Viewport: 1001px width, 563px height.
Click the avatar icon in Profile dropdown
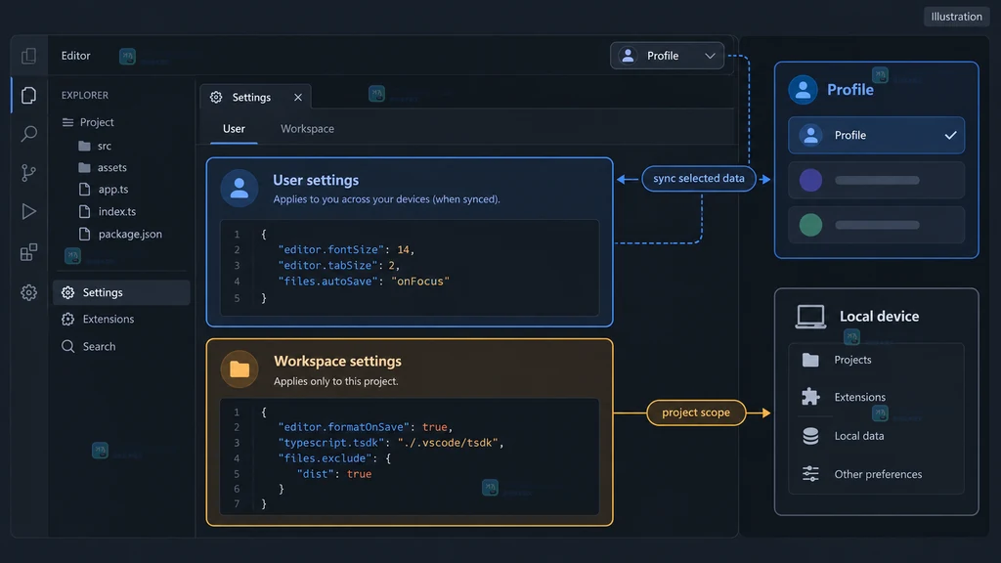point(629,56)
